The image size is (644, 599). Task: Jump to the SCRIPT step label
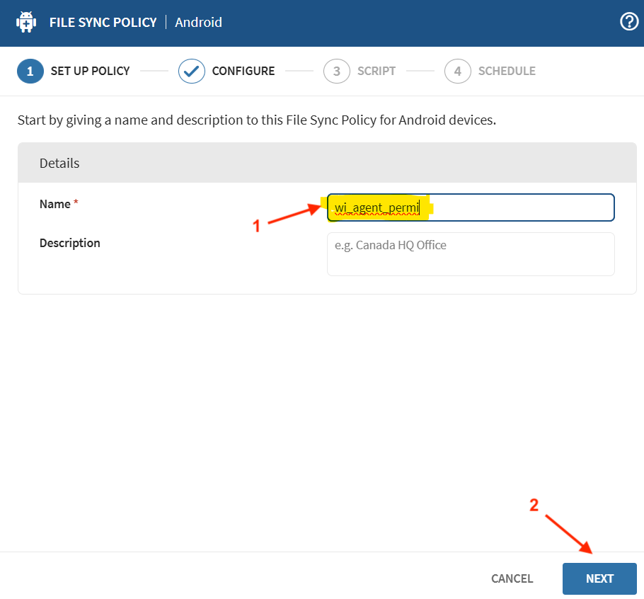[376, 71]
